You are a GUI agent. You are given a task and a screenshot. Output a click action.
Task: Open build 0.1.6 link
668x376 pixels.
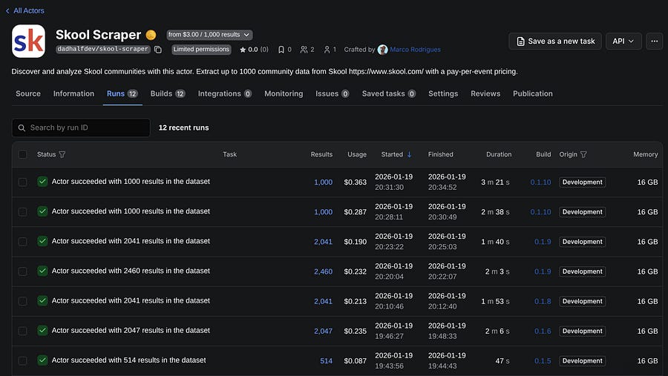(x=543, y=332)
